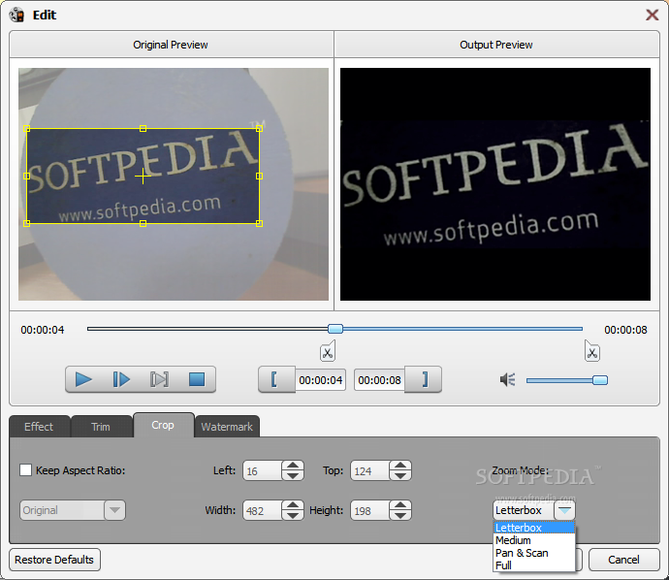Choose Medium from the zoom mode list
Image resolution: width=669 pixels, height=580 pixels.
(x=534, y=540)
